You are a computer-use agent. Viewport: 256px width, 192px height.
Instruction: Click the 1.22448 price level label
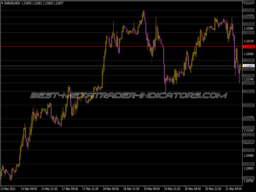coord(249,11)
